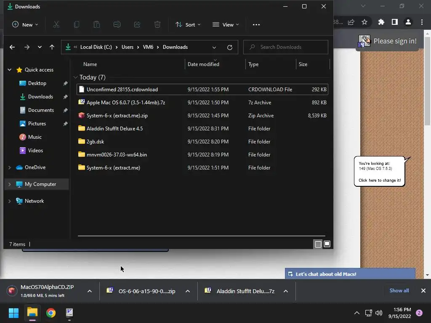Open Chrome's profile avatar icon
The width and height of the screenshot is (431, 323).
coord(408,22)
